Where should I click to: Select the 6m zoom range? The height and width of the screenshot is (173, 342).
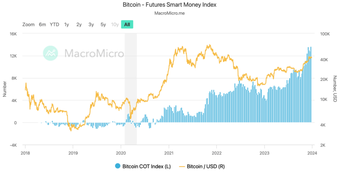[42, 25]
